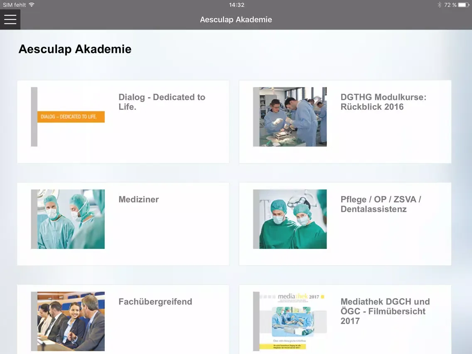Open the Pflege / OP / ZSVA photo
This screenshot has width=472, height=354.
click(x=290, y=219)
